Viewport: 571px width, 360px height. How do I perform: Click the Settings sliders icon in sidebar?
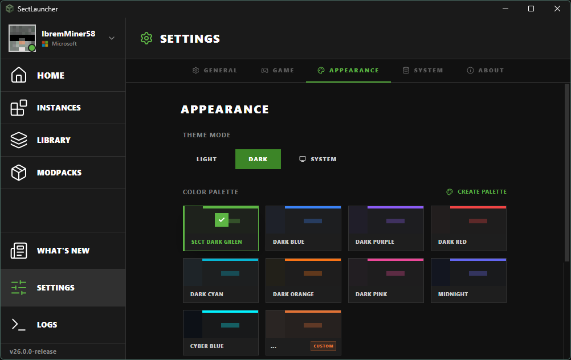19,288
